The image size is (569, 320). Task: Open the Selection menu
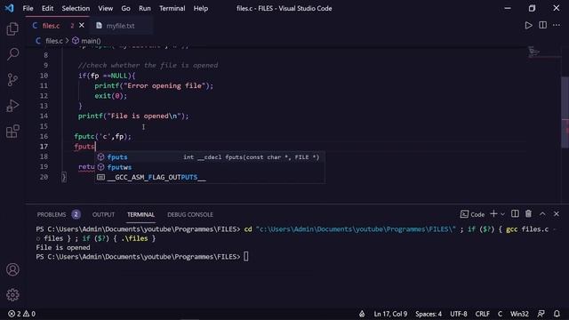(76, 8)
